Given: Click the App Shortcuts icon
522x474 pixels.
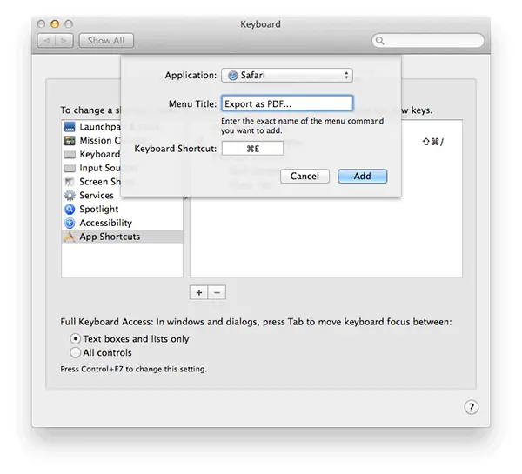Looking at the screenshot, I should (70, 237).
